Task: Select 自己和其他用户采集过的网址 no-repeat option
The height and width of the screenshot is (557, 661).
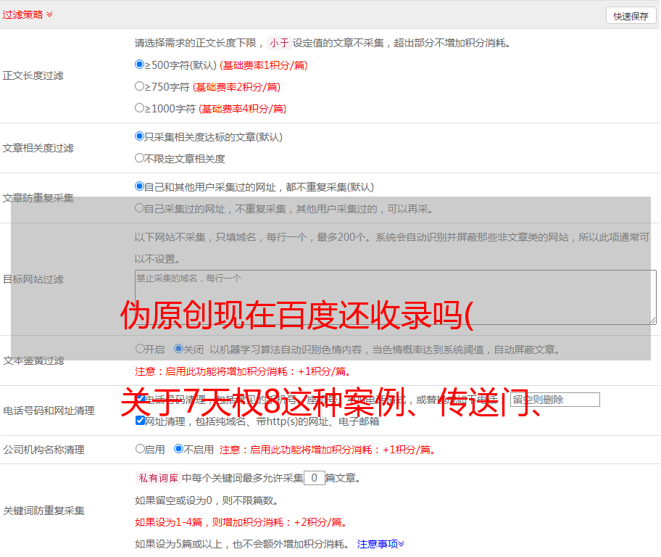Action: point(139,186)
